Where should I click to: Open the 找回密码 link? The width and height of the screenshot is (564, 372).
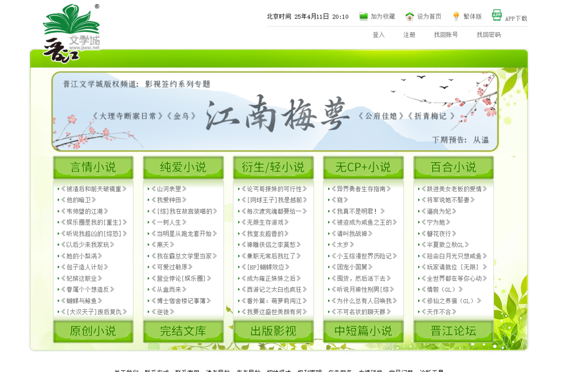coord(489,35)
